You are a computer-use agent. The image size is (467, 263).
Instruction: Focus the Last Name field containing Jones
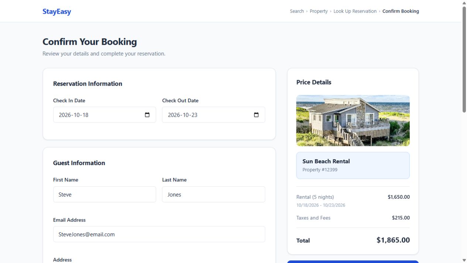coord(213,194)
